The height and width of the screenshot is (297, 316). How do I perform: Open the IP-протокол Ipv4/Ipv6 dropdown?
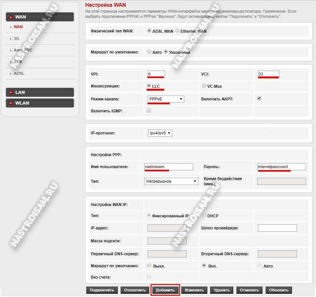(158, 133)
